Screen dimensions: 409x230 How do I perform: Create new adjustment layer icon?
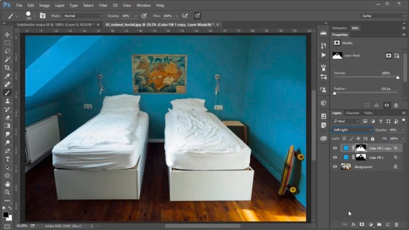coord(371,225)
